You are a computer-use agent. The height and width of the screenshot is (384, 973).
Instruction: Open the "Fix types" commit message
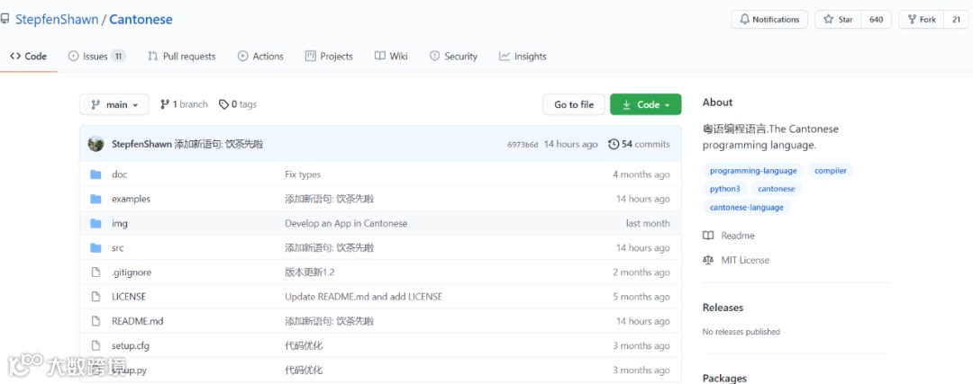(x=303, y=174)
